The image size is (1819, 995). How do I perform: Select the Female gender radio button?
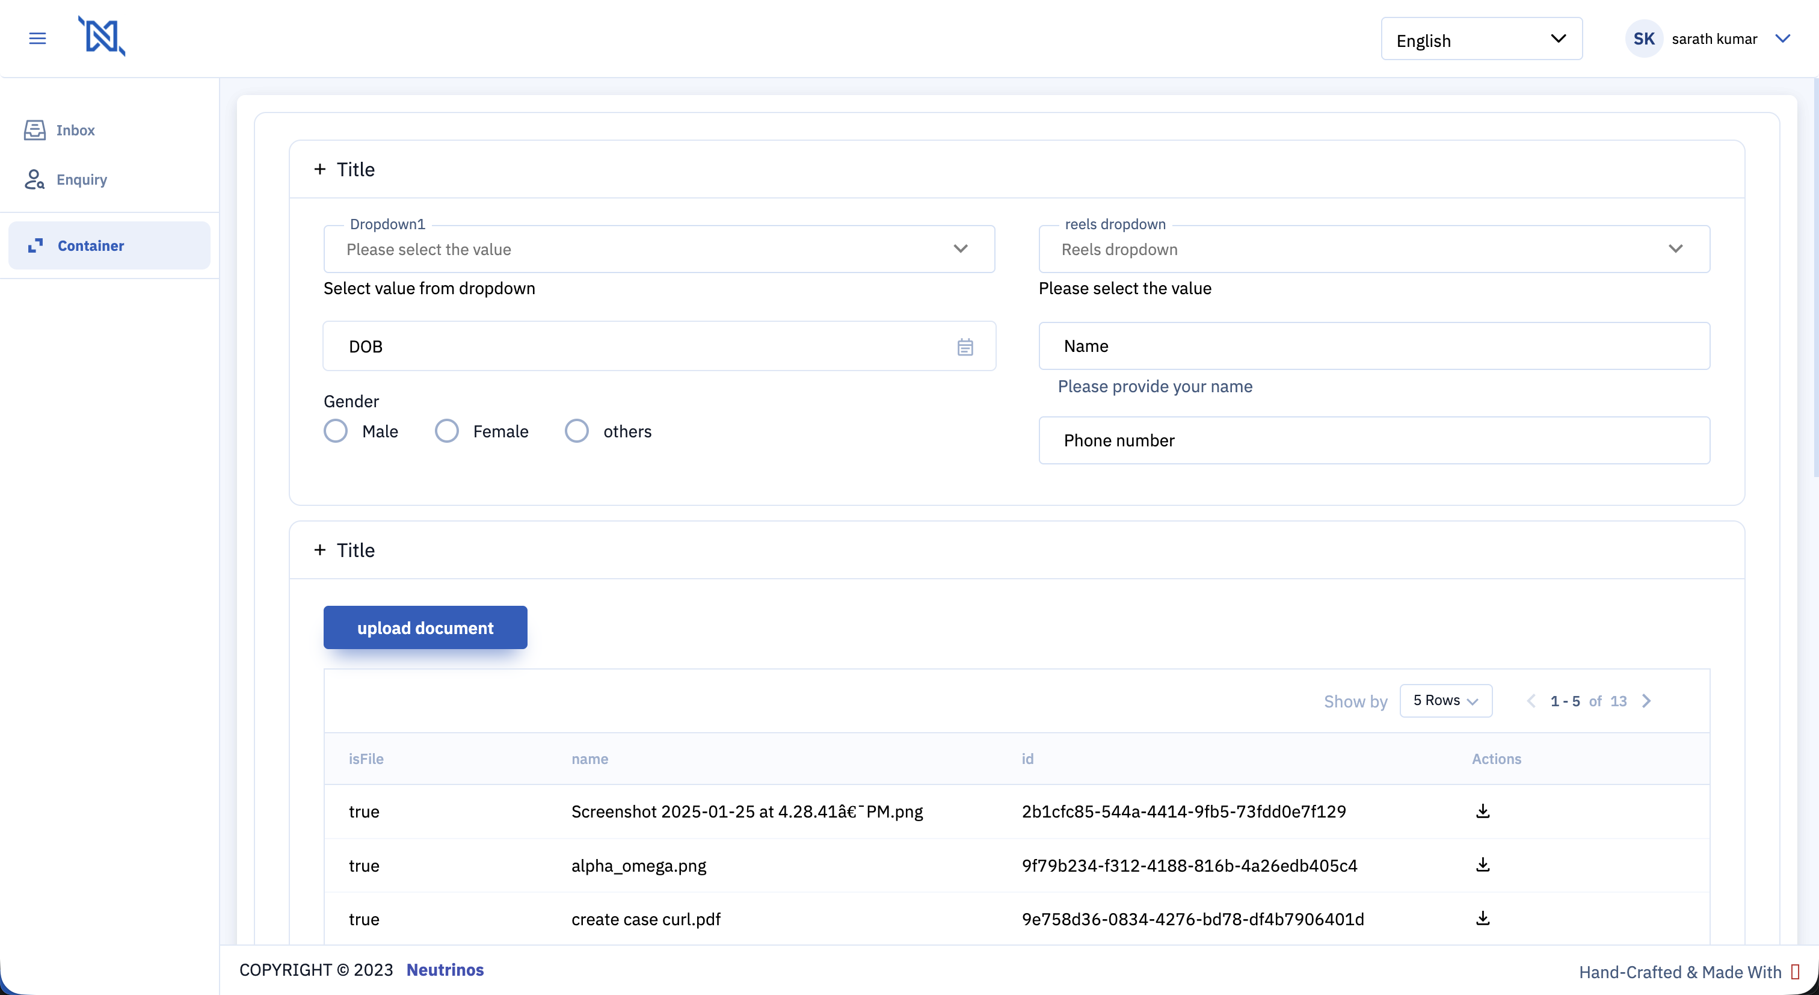pos(446,431)
